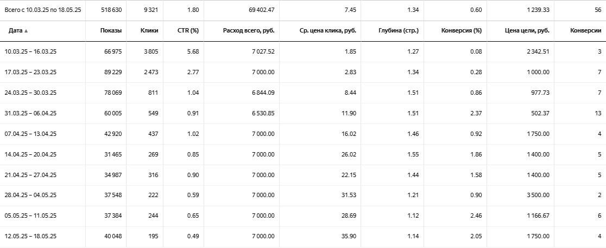Viewport: 606px width, 248px height.
Task: Click the Конверсия (%) column header
Action: click(x=461, y=30)
